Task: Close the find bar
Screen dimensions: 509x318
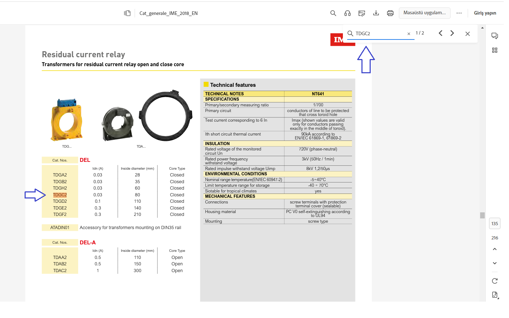Action: 468,34
